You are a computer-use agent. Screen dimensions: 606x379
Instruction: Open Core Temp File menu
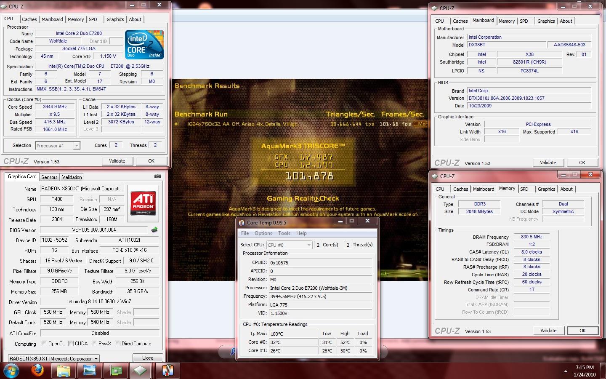pyautogui.click(x=245, y=233)
